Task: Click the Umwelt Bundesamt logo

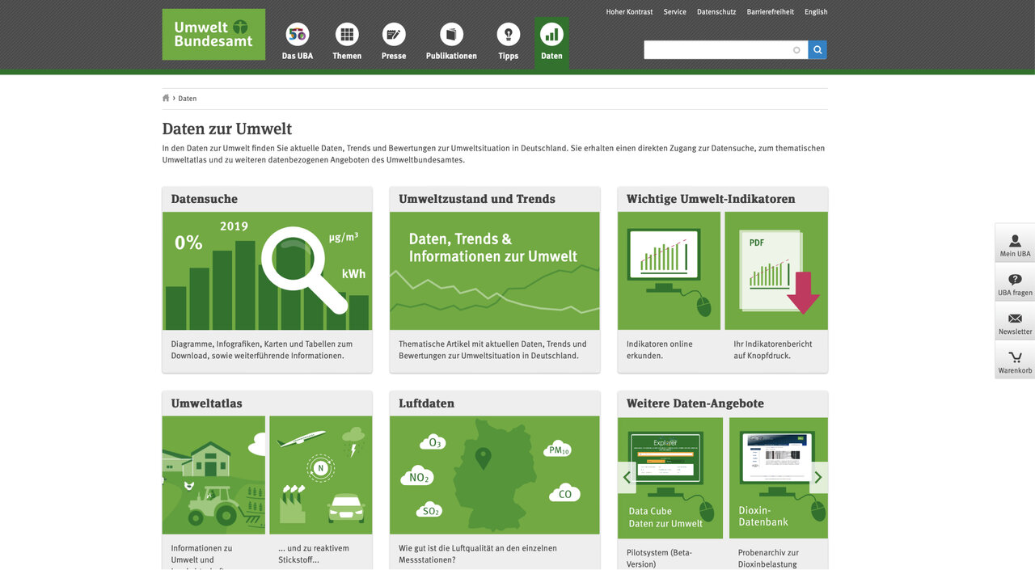Action: [213, 34]
